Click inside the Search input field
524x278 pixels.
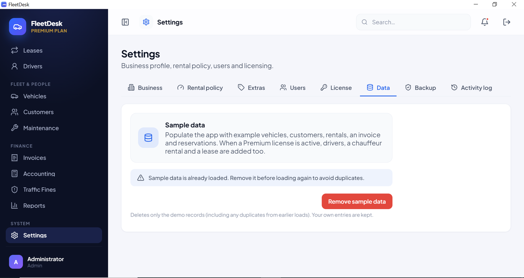click(413, 22)
